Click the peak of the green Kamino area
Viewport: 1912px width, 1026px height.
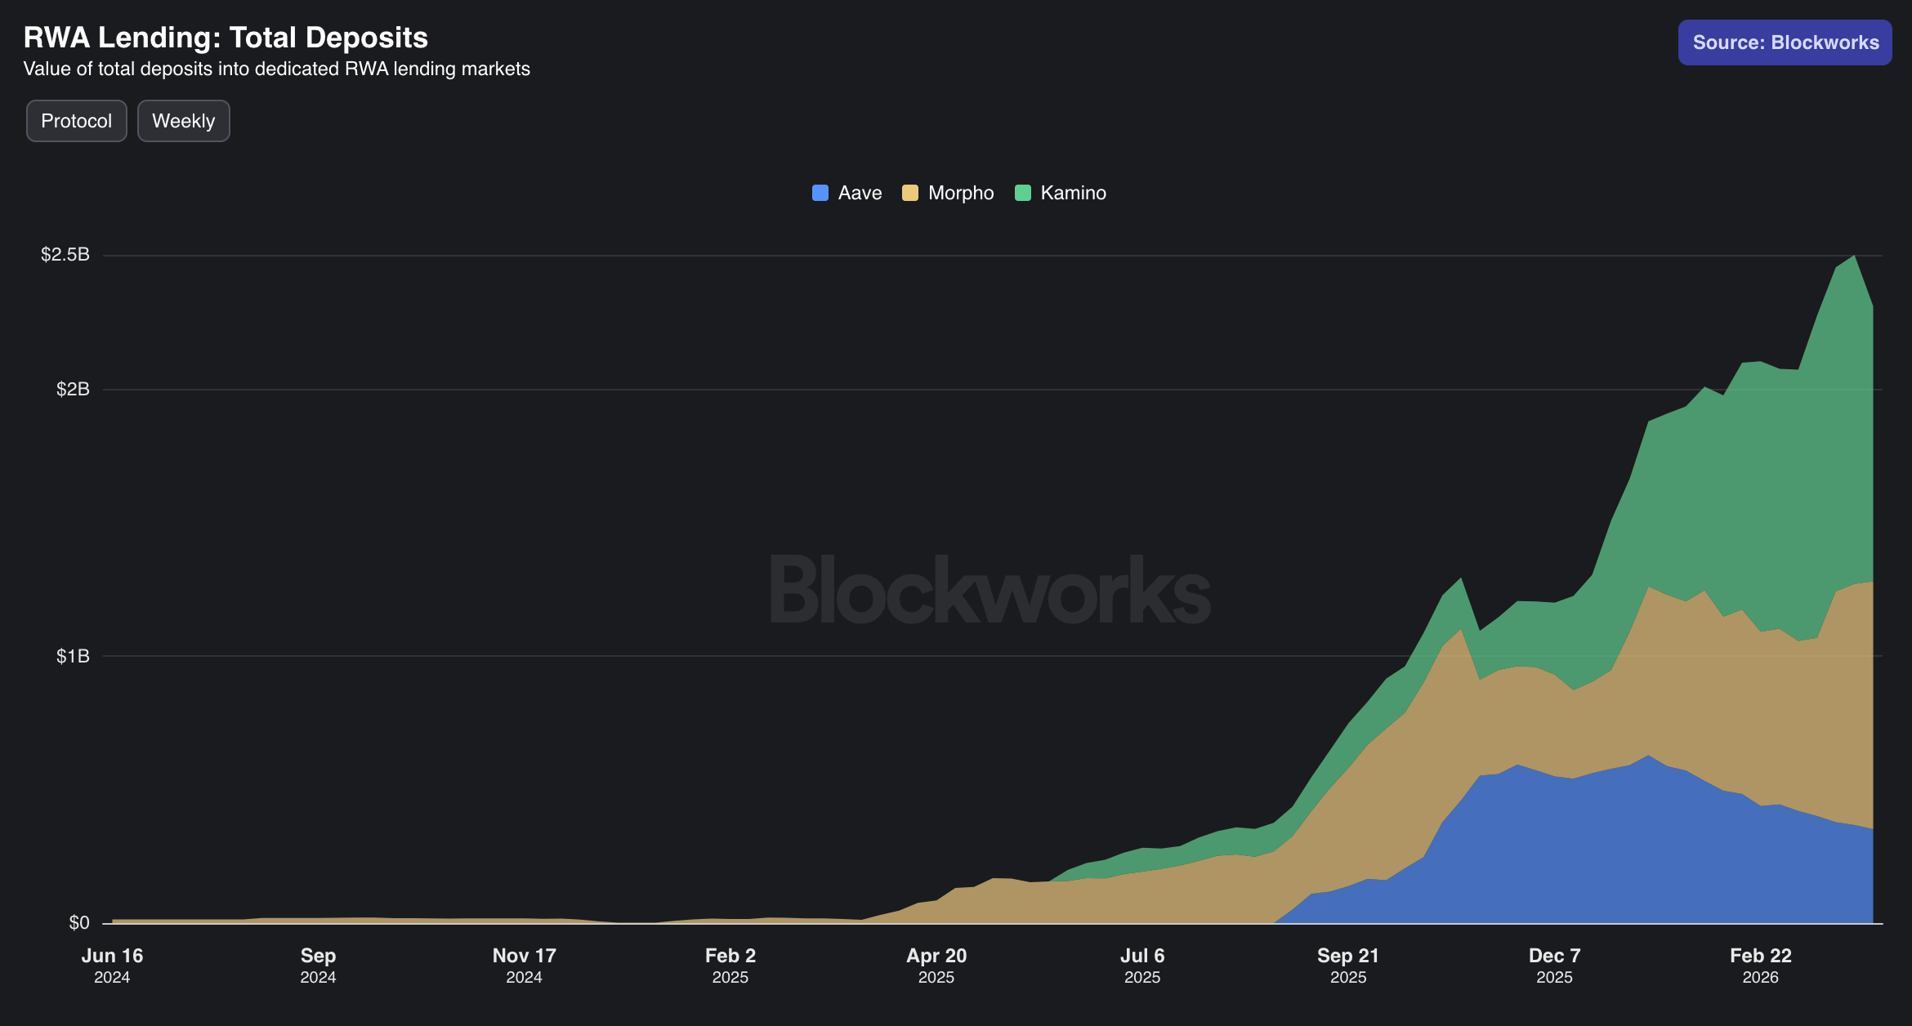pyautogui.click(x=1854, y=258)
